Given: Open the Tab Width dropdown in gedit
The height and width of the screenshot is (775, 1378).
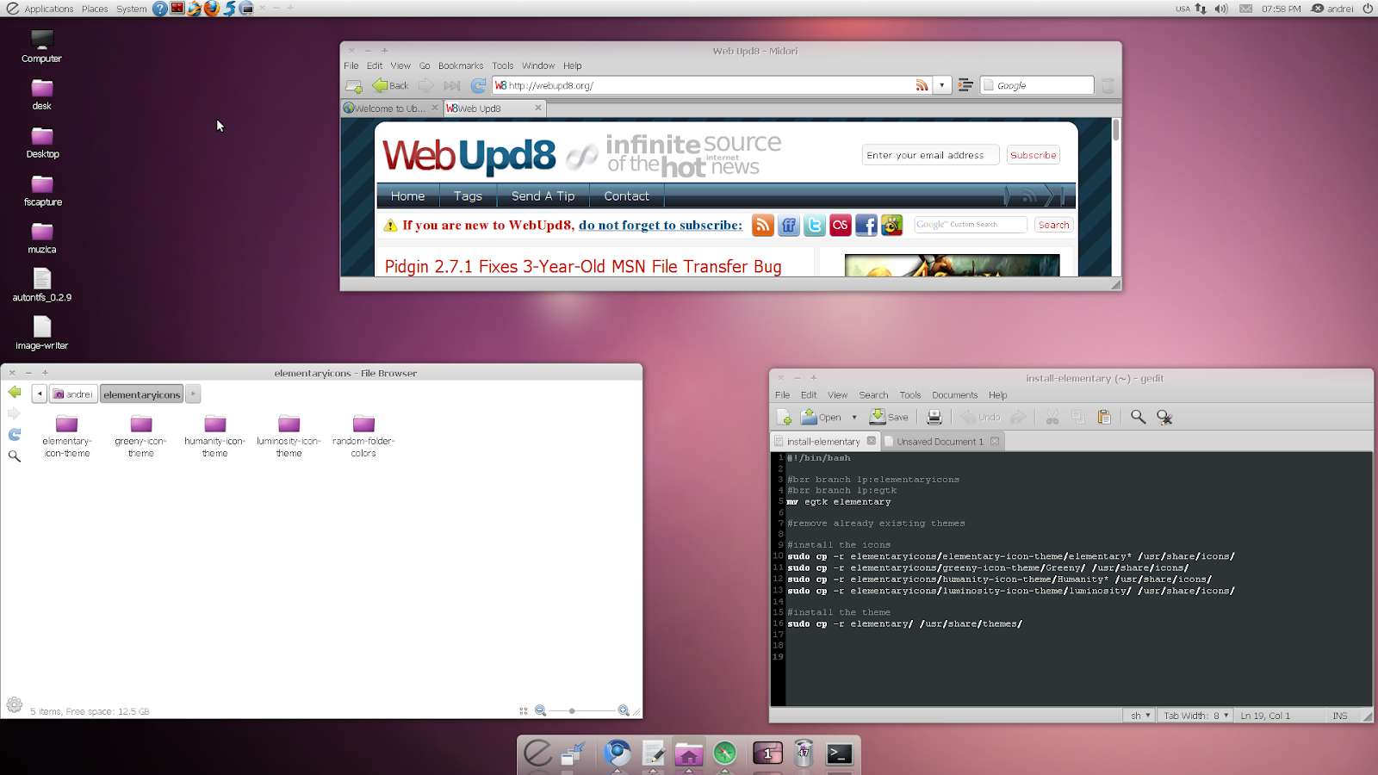Looking at the screenshot, I should click(x=1195, y=716).
